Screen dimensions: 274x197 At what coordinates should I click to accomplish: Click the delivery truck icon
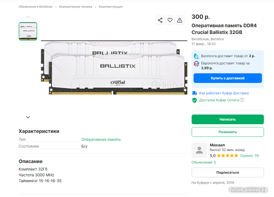195,93
